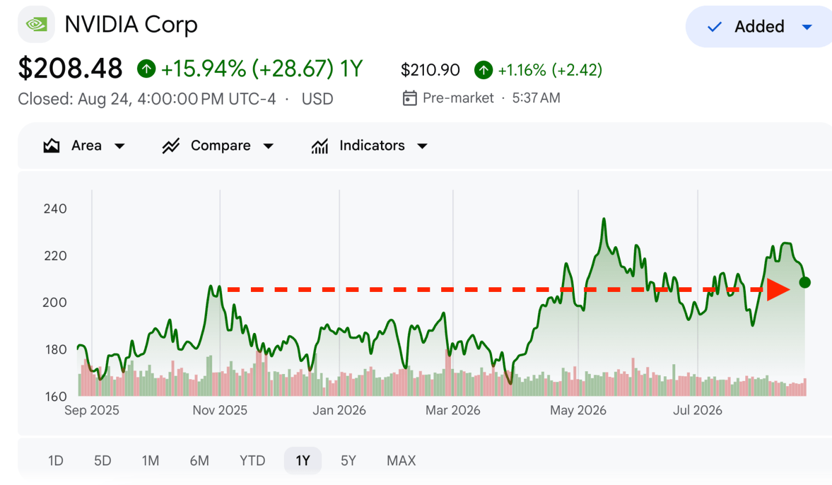The height and width of the screenshot is (485, 832).
Task: Show the MAX time range
Action: click(401, 461)
